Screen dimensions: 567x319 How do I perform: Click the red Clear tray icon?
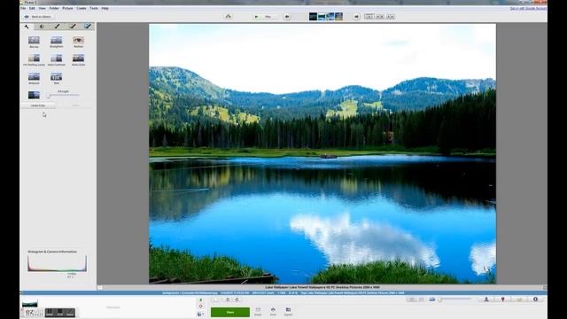coord(201,307)
